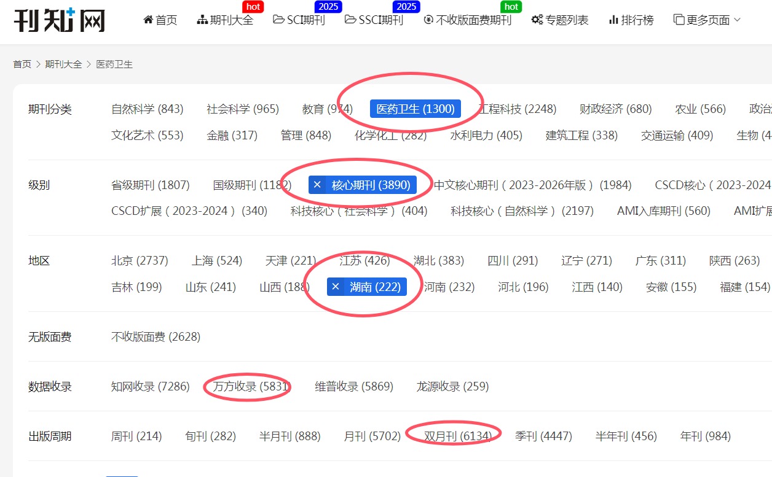Viewport: 772px width, 477px height.
Task: Open the 排行榜 navigation item
Action: coord(631,20)
